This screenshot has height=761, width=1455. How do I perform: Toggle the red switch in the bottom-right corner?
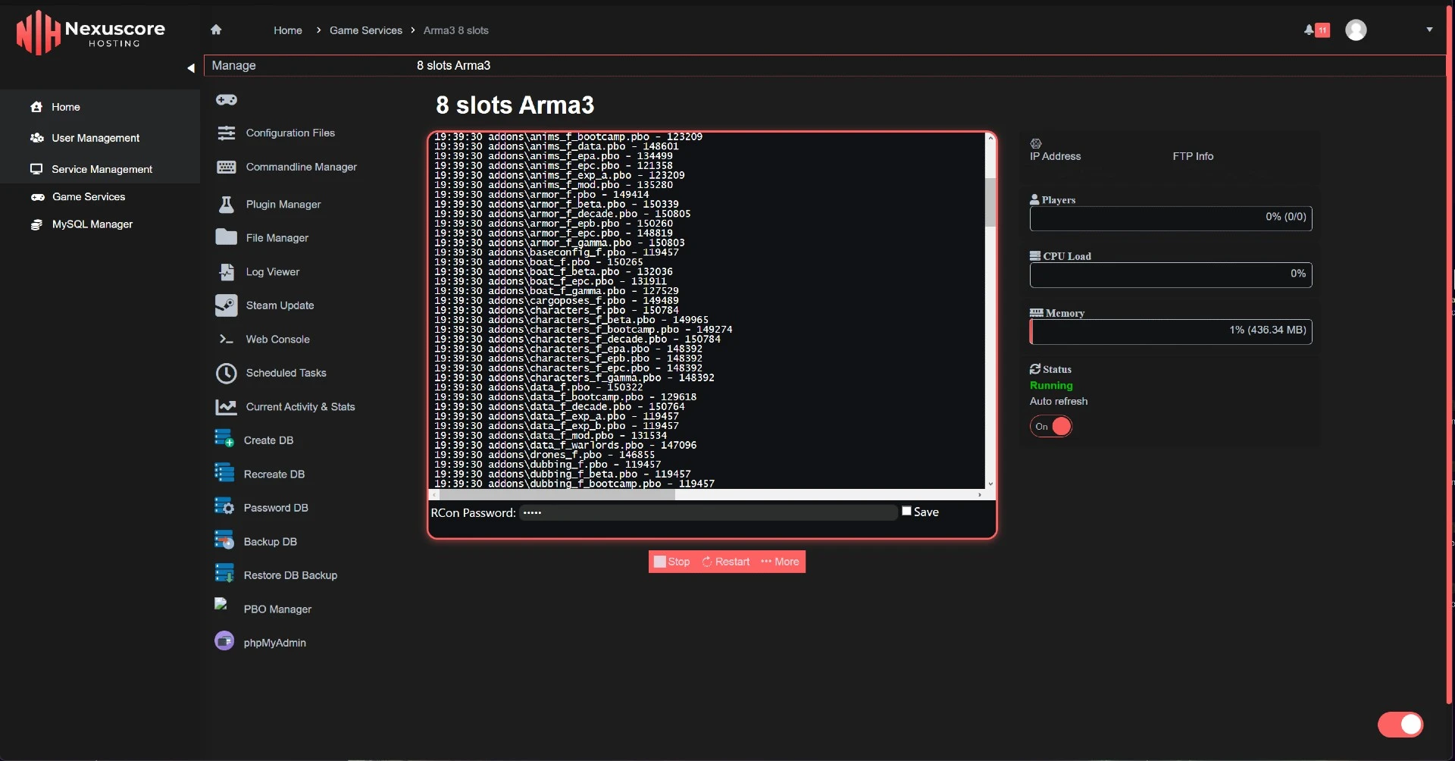[x=1400, y=725]
